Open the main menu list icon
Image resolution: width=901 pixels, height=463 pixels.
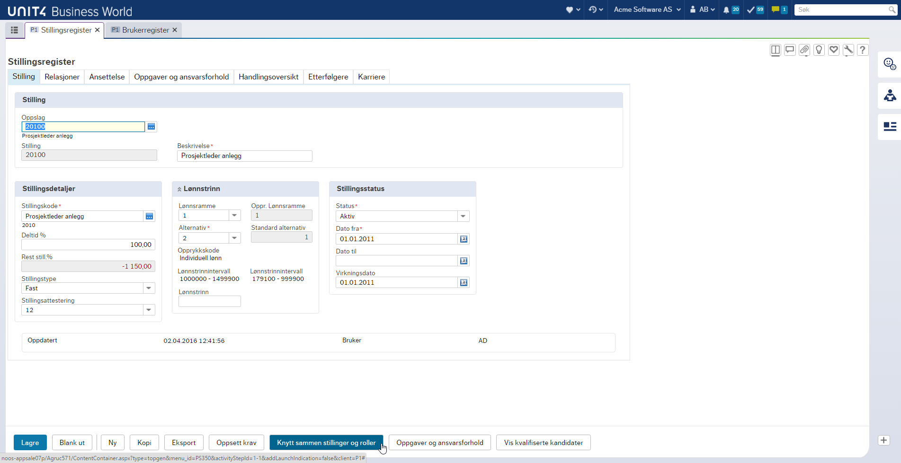pos(14,30)
